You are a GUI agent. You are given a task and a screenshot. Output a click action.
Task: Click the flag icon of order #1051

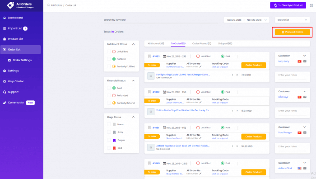point(149,128)
